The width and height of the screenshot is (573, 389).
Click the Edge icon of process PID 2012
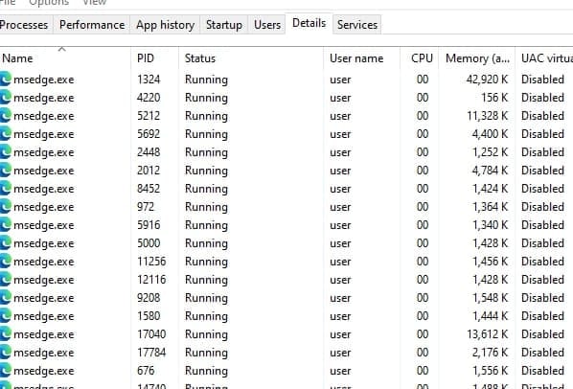pyautogui.click(x=6, y=171)
